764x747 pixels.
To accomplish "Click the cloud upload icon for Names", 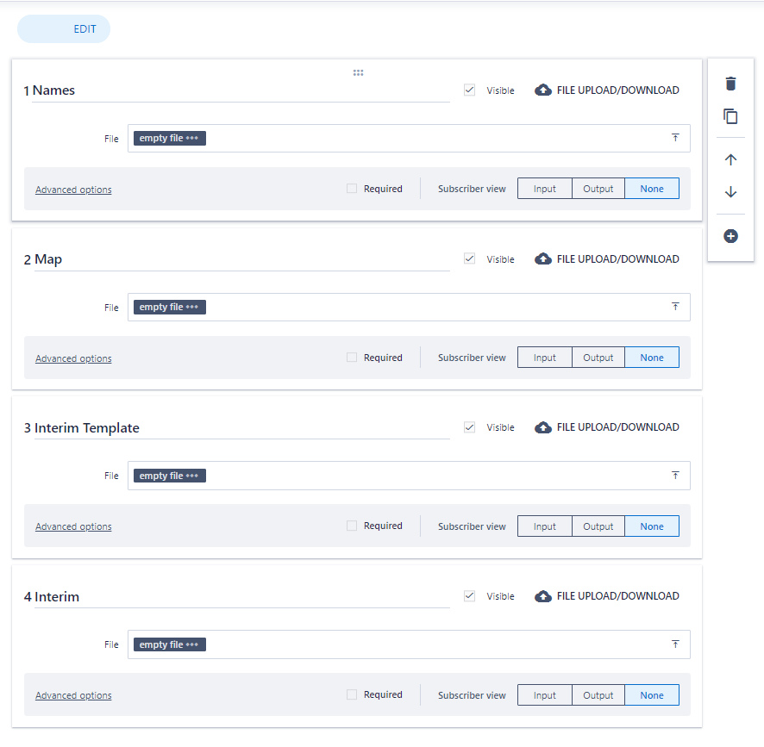I will [542, 89].
